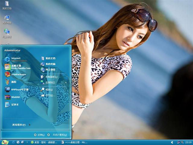Image resolution: width=193 pixels, height=145 pixels.
Task: Open WinRAR from Start menu
Action: click(x=12, y=97)
